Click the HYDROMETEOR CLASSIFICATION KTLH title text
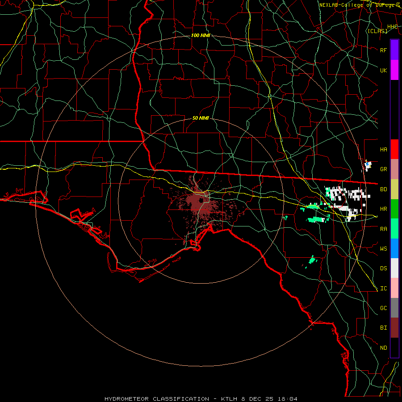Viewport: 402px width, 402px height. pos(201,399)
